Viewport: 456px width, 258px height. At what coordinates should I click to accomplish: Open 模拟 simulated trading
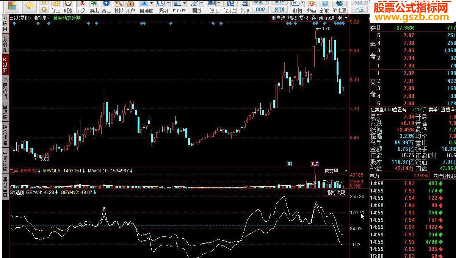point(119,6)
